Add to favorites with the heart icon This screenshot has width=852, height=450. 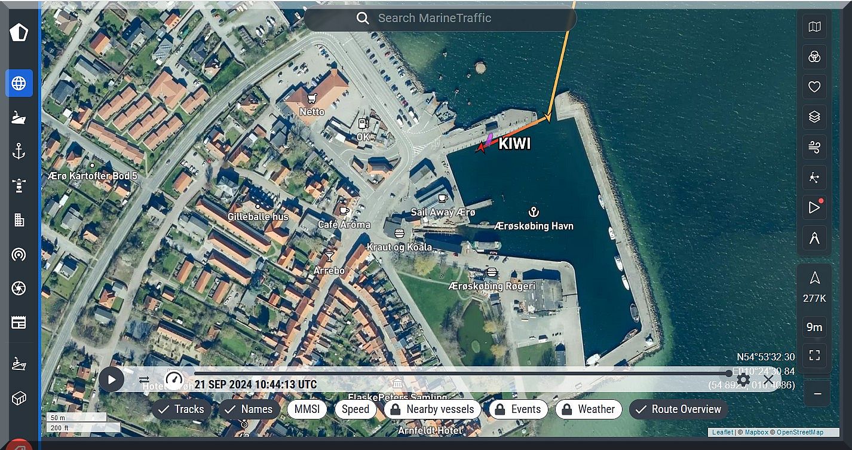point(814,87)
